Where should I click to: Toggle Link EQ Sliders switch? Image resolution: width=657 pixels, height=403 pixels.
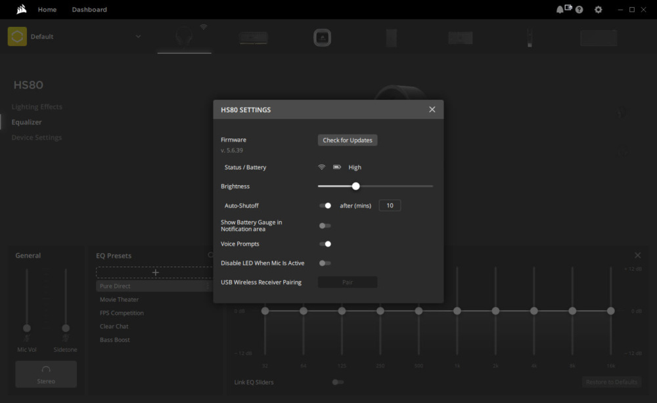pyautogui.click(x=338, y=382)
